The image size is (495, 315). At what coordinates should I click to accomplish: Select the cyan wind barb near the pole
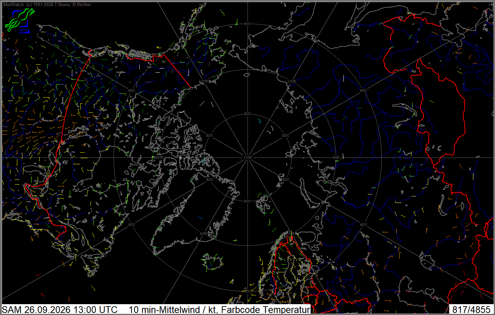[x=259, y=120]
